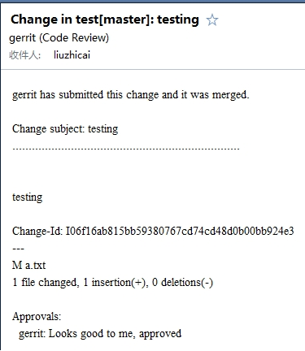Viewport: 305px width, 351px height.
Task: Click the I06f16ab815bb... change hash
Action: click(x=180, y=231)
